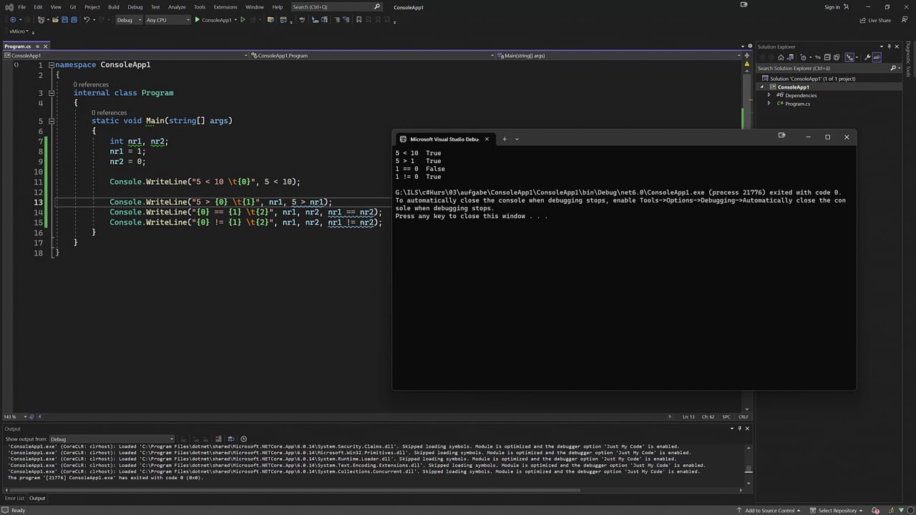
Task: Open the Any CPU platform dropdown
Action: click(x=167, y=20)
